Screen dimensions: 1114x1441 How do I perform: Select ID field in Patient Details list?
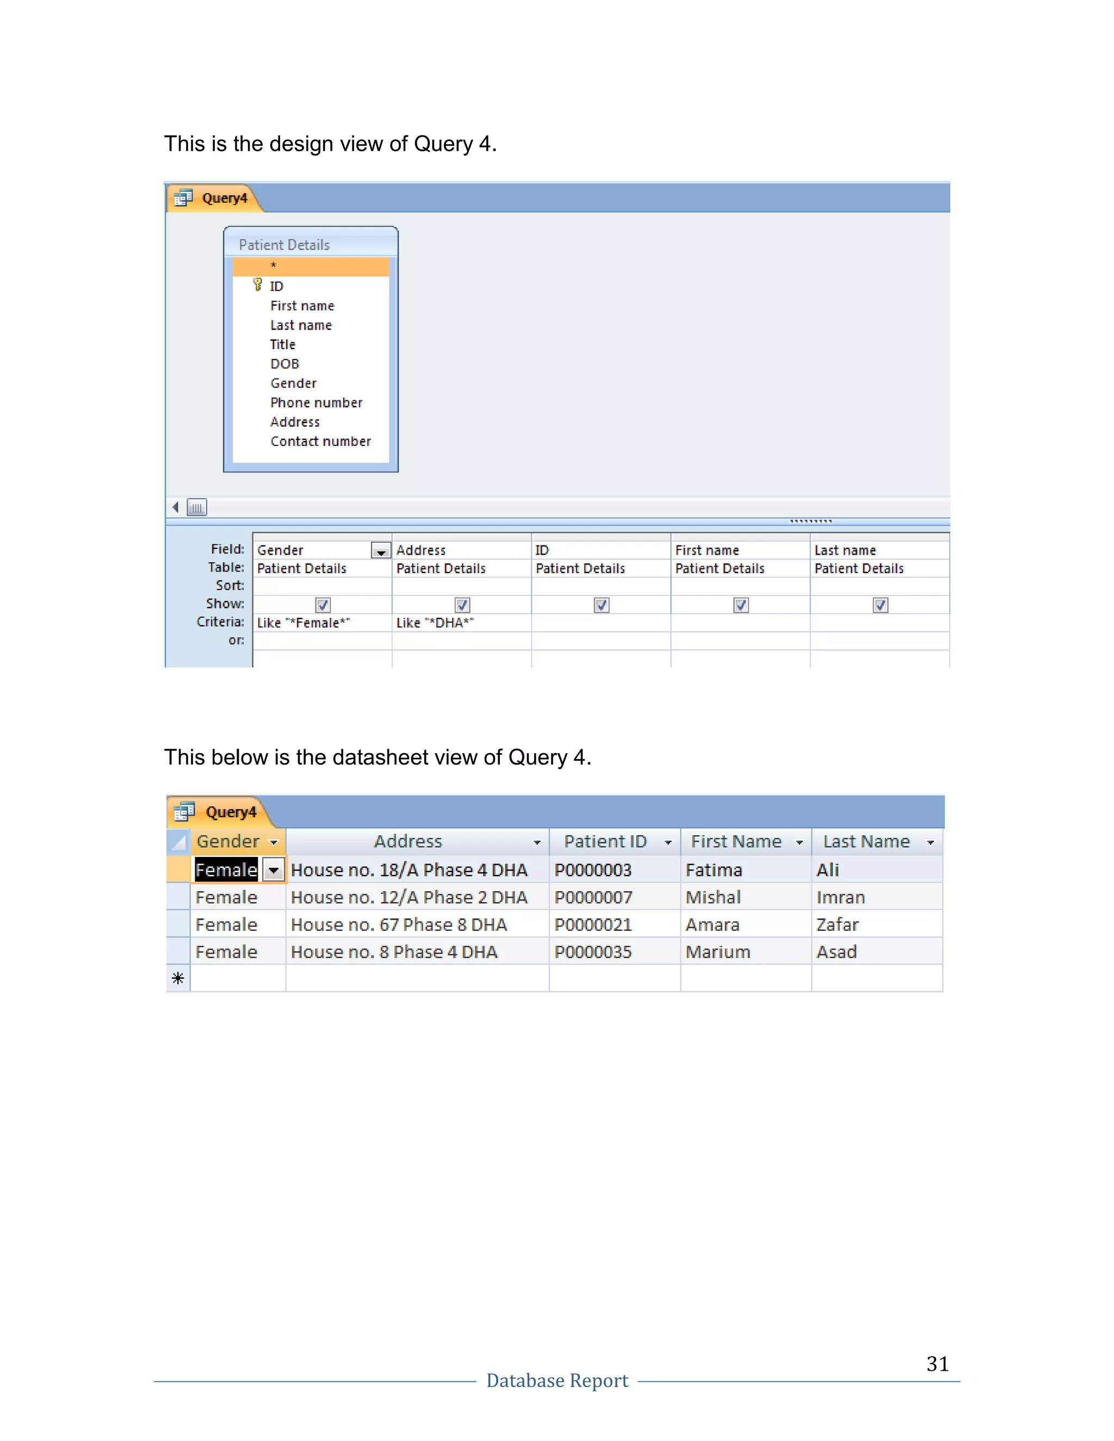(x=311, y=287)
